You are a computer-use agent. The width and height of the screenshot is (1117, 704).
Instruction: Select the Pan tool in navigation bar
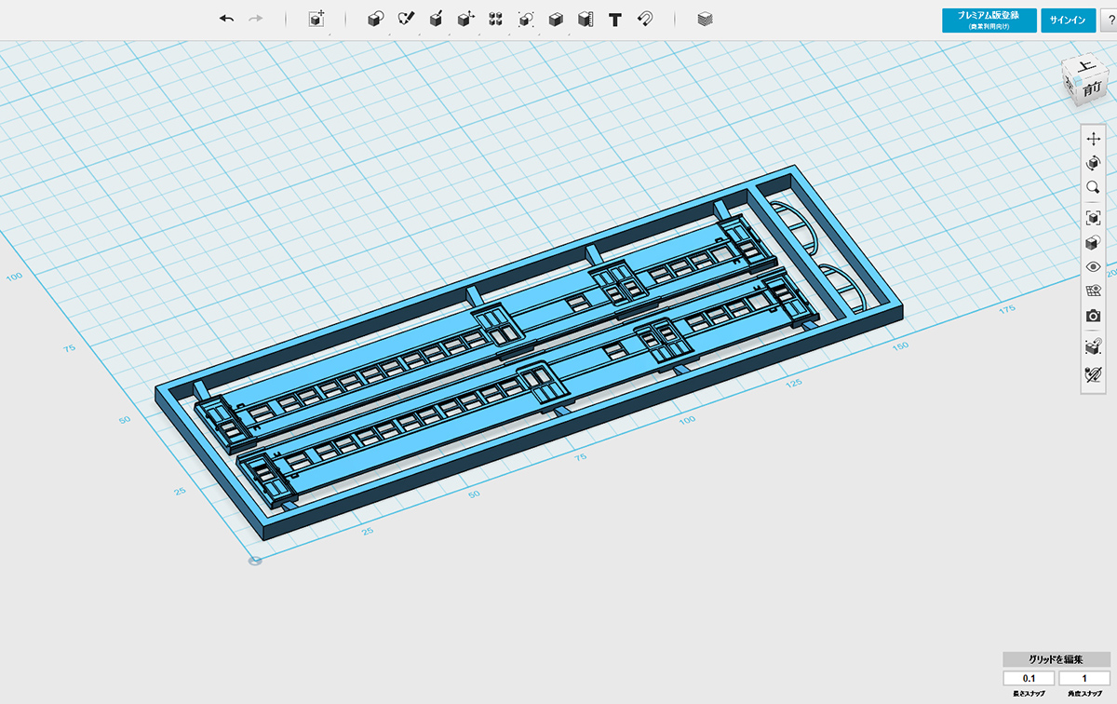pyautogui.click(x=1094, y=139)
